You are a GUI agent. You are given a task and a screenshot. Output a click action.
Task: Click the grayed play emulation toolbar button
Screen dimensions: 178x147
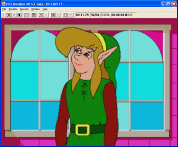[4, 15]
